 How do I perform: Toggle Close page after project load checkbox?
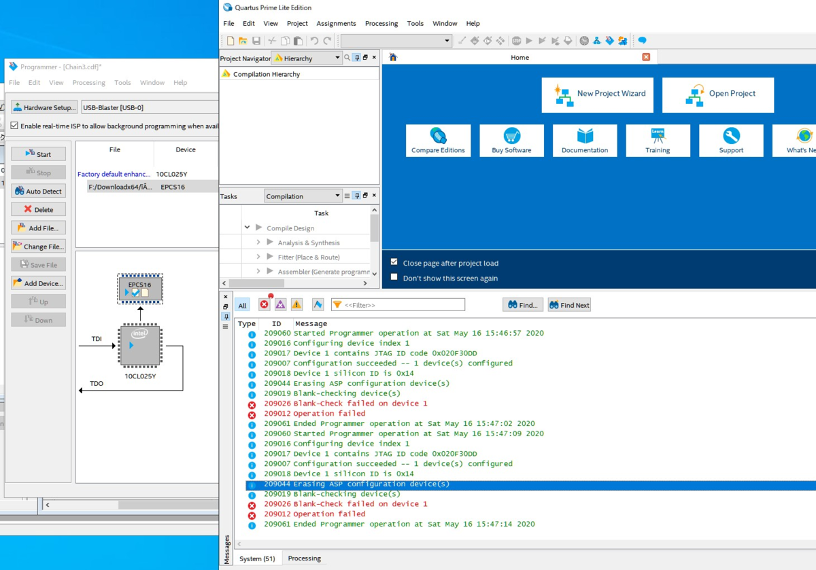click(x=394, y=262)
